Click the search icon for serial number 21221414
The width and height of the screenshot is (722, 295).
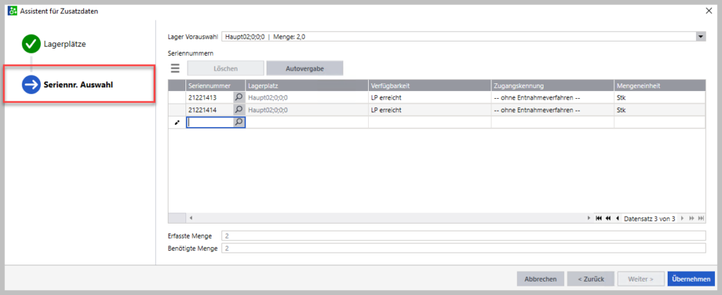click(x=239, y=110)
